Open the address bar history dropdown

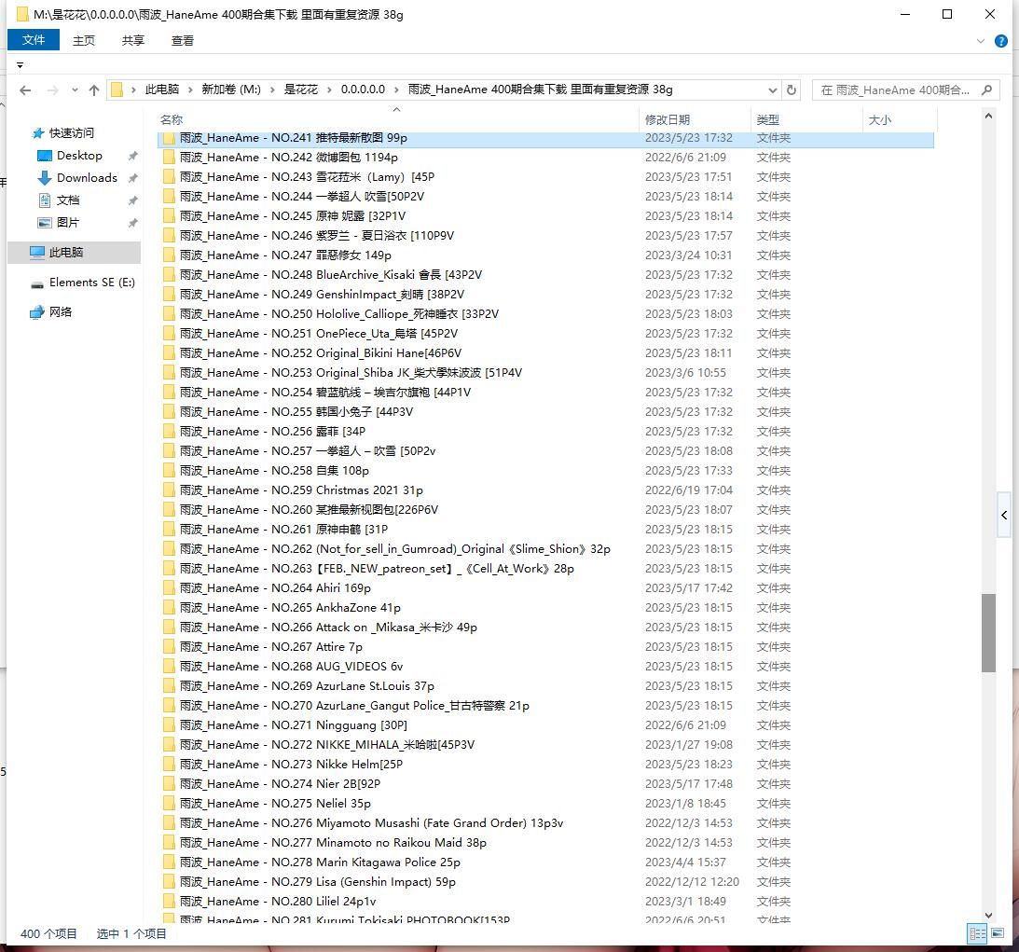pyautogui.click(x=773, y=90)
